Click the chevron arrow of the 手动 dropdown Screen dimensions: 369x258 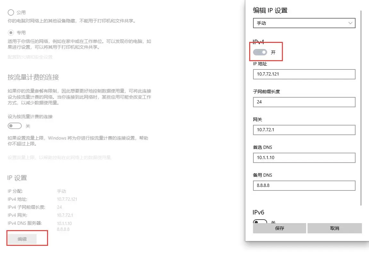pos(350,23)
